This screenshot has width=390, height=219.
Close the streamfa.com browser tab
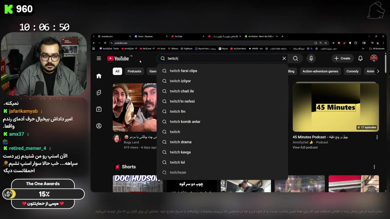coord(130,36)
